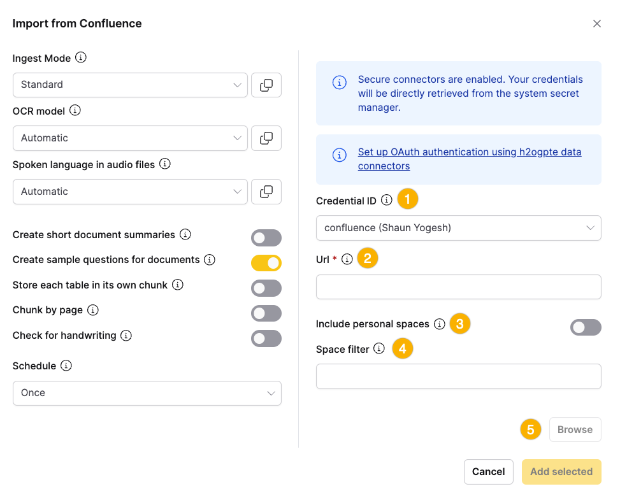Click the info icon beside Chunk by page

coord(93,310)
